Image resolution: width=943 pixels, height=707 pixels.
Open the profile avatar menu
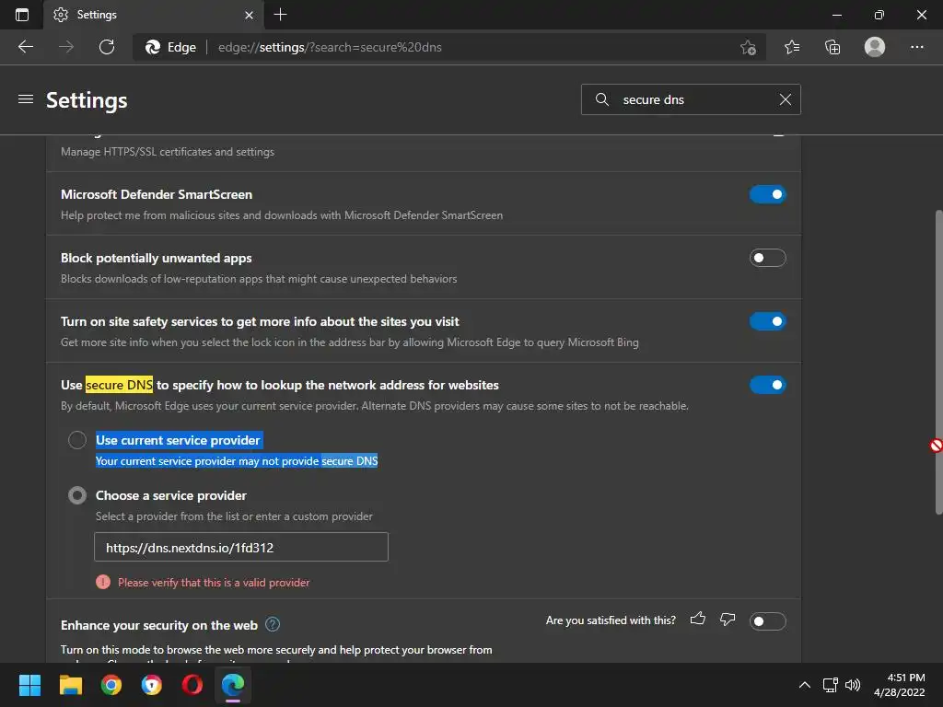coord(875,47)
